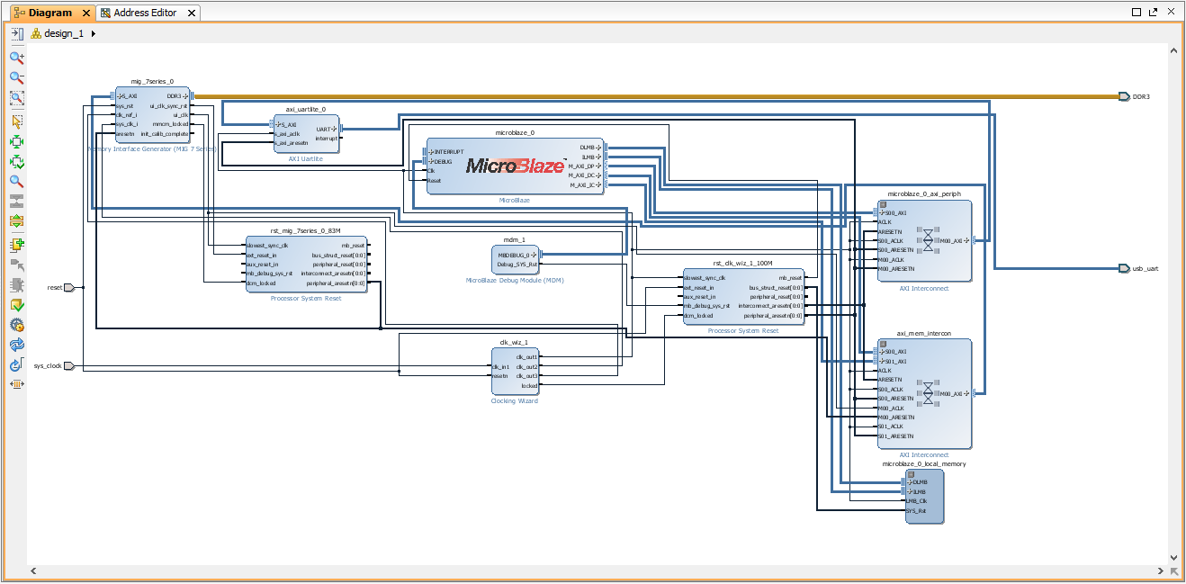
Task: Click the Add IP toolbar icon
Action: pyautogui.click(x=16, y=244)
